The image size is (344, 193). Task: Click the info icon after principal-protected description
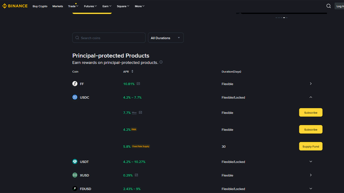[161, 62]
